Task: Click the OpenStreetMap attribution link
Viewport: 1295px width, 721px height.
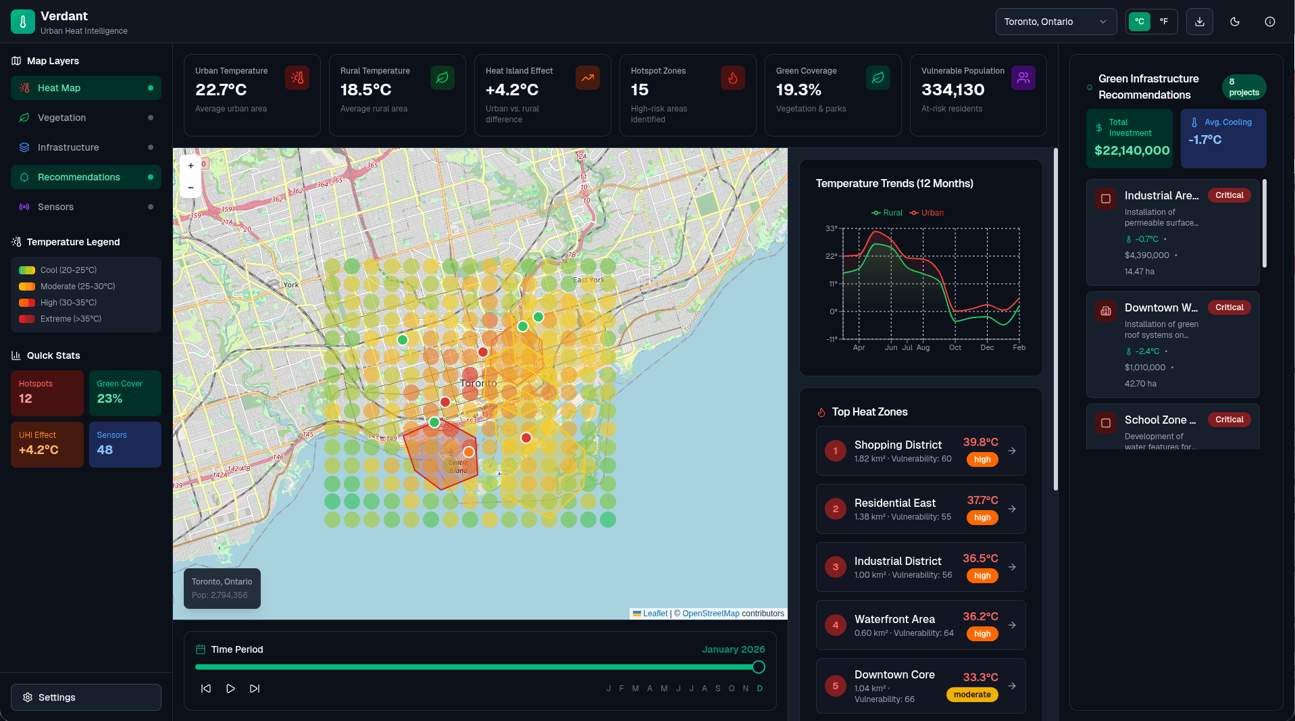Action: coord(710,613)
